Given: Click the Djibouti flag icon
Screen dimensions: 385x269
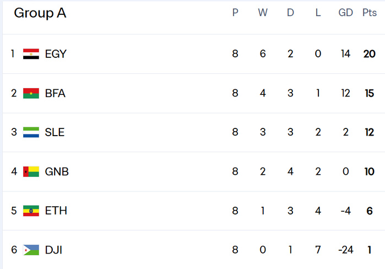Looking at the screenshot, I should point(31,250).
